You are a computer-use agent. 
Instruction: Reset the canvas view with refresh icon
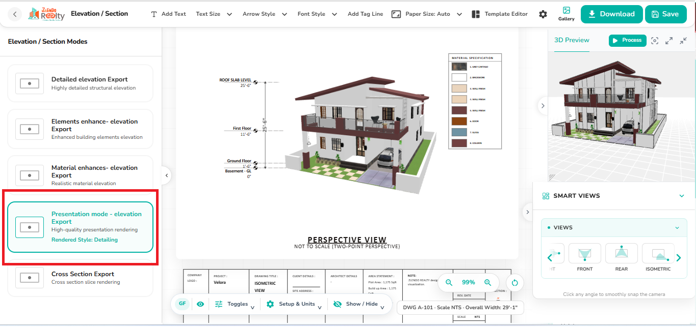click(x=514, y=283)
